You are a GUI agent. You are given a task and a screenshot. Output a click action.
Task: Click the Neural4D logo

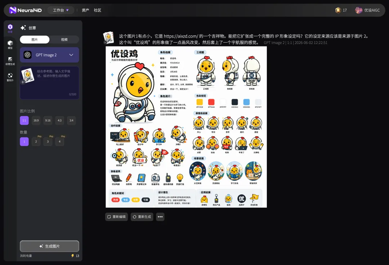coord(25,10)
